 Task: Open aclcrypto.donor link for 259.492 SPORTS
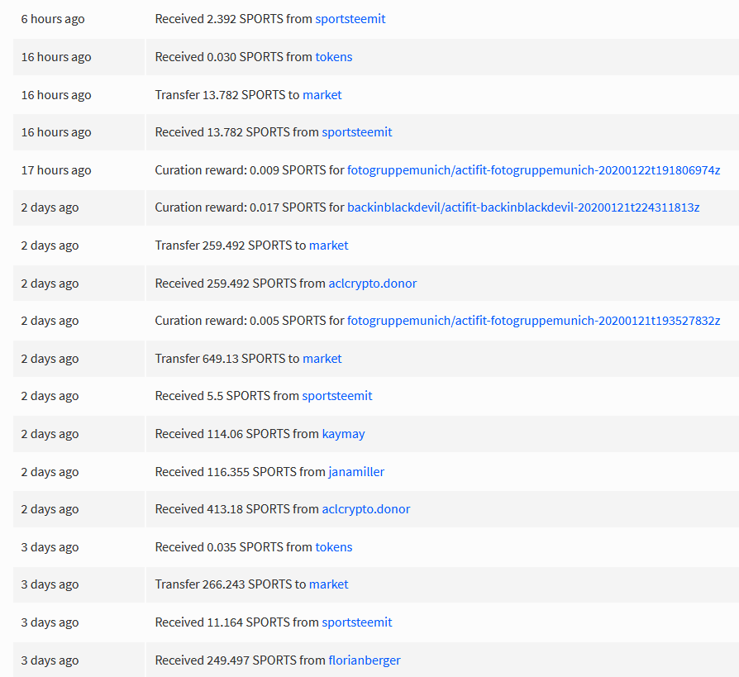(372, 284)
